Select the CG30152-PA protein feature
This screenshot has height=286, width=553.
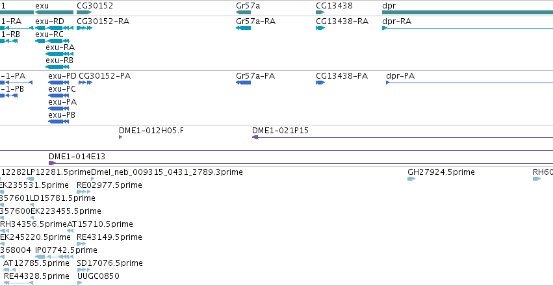85,83
